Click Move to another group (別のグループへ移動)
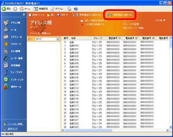Screen dimensions: 173x137 (133, 28)
